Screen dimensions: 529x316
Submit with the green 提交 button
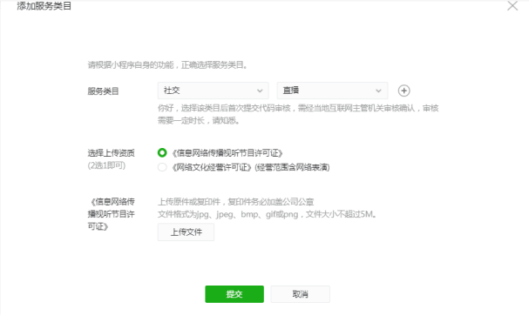[234, 294]
